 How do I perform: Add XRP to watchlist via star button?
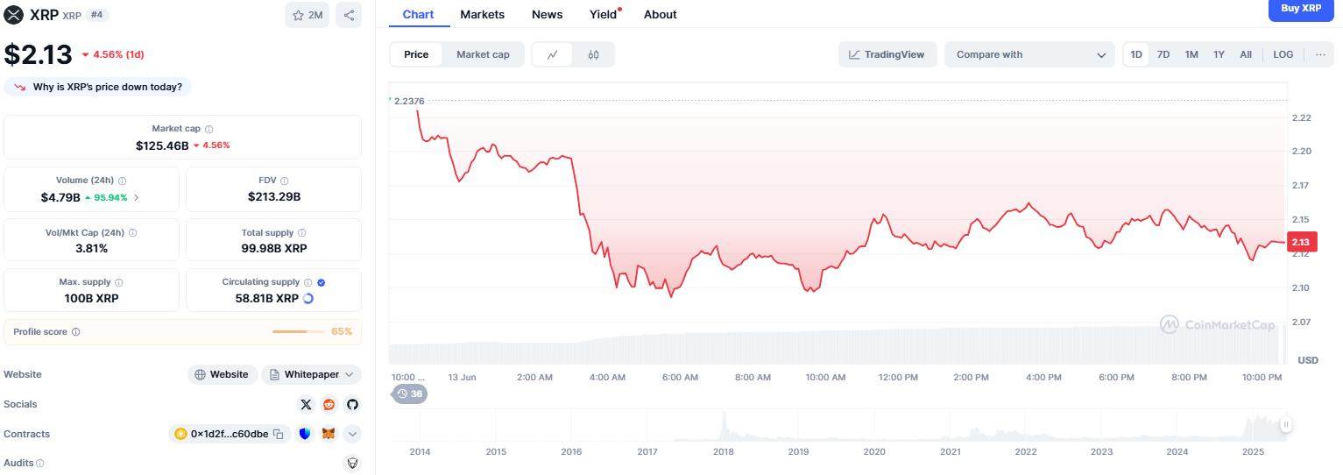tap(307, 15)
